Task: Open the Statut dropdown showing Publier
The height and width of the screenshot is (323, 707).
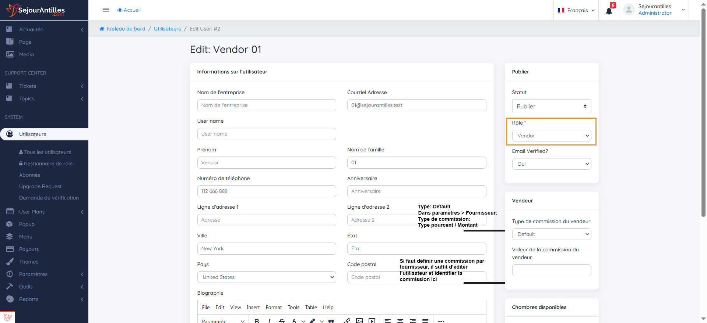Action: 551,106
